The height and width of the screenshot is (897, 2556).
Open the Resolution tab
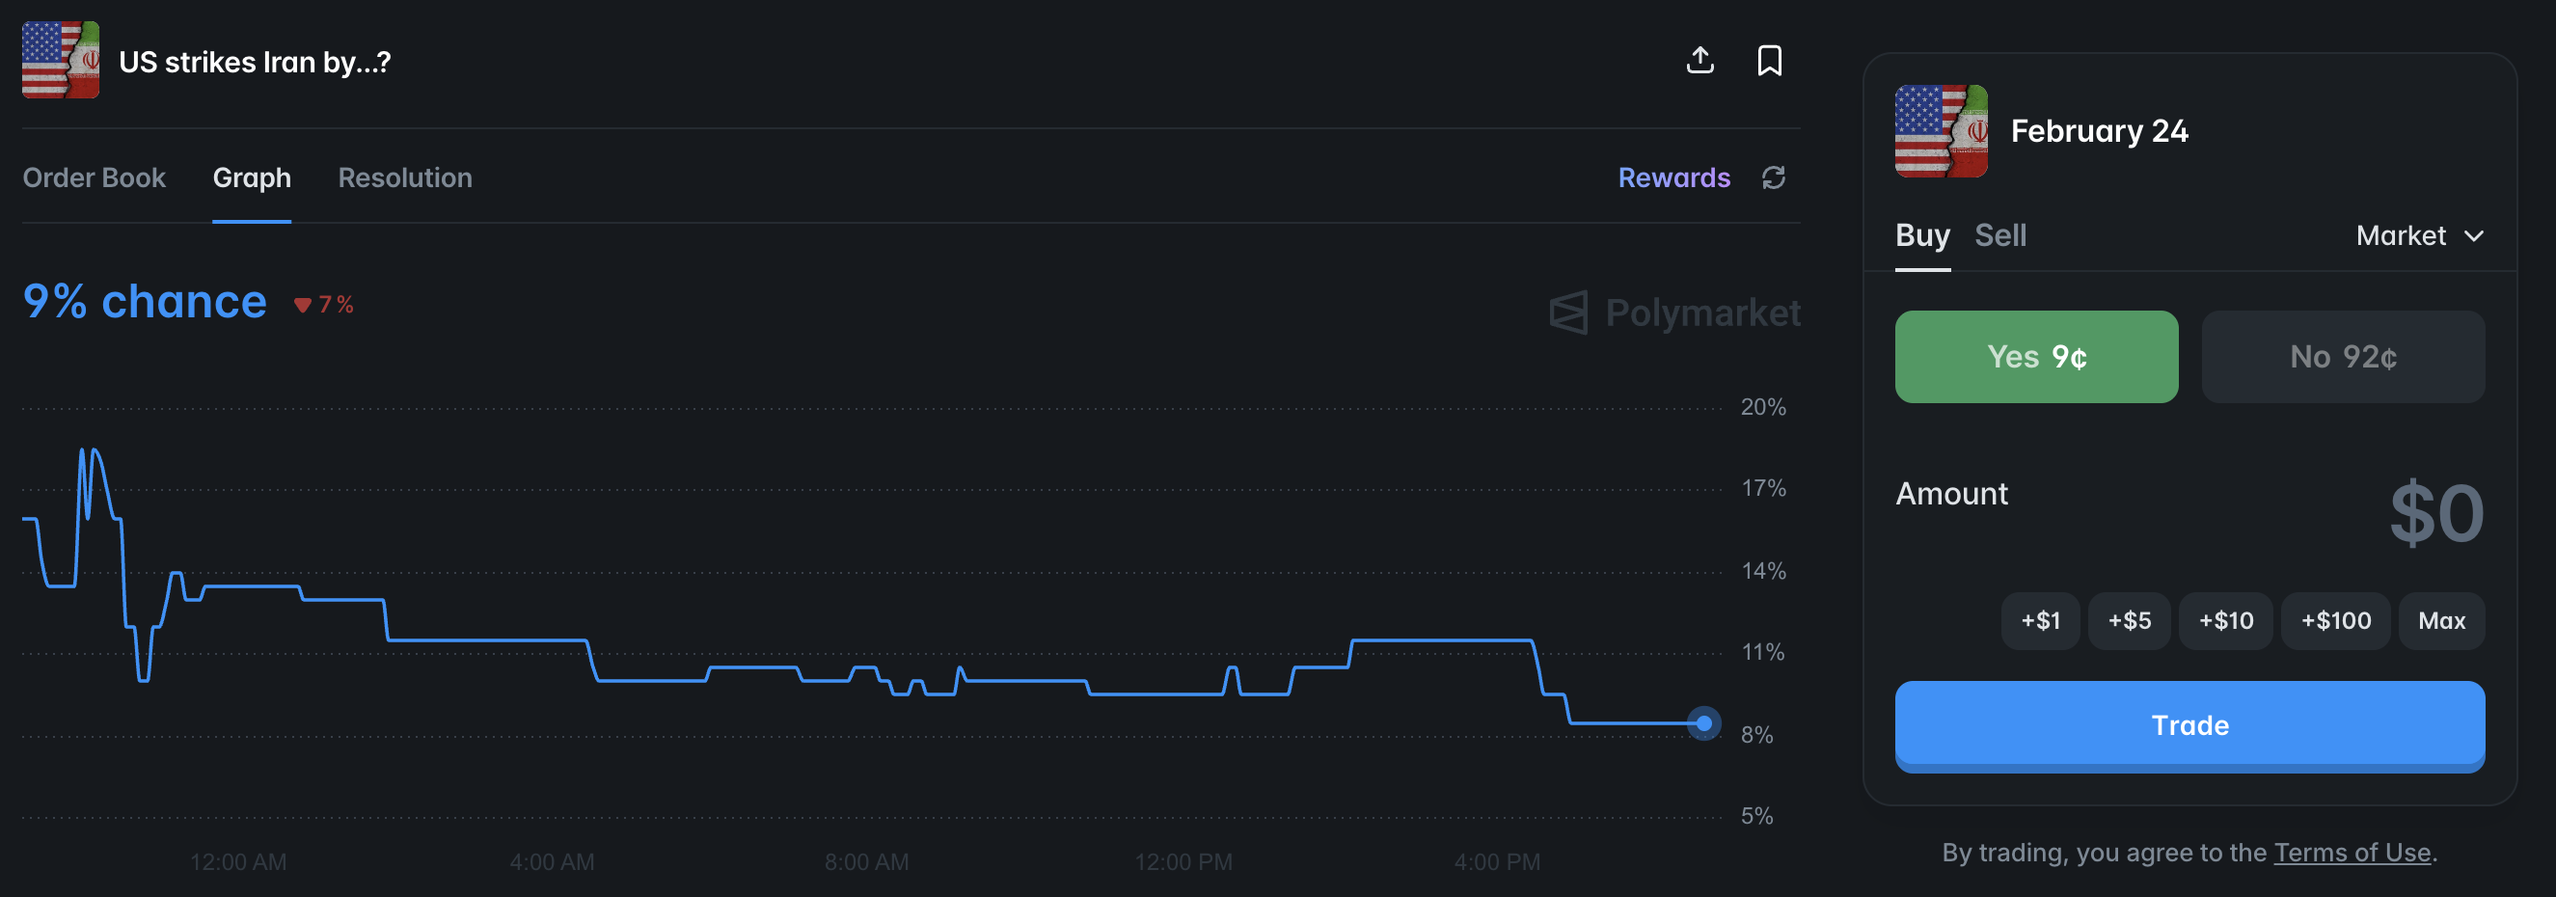click(405, 177)
